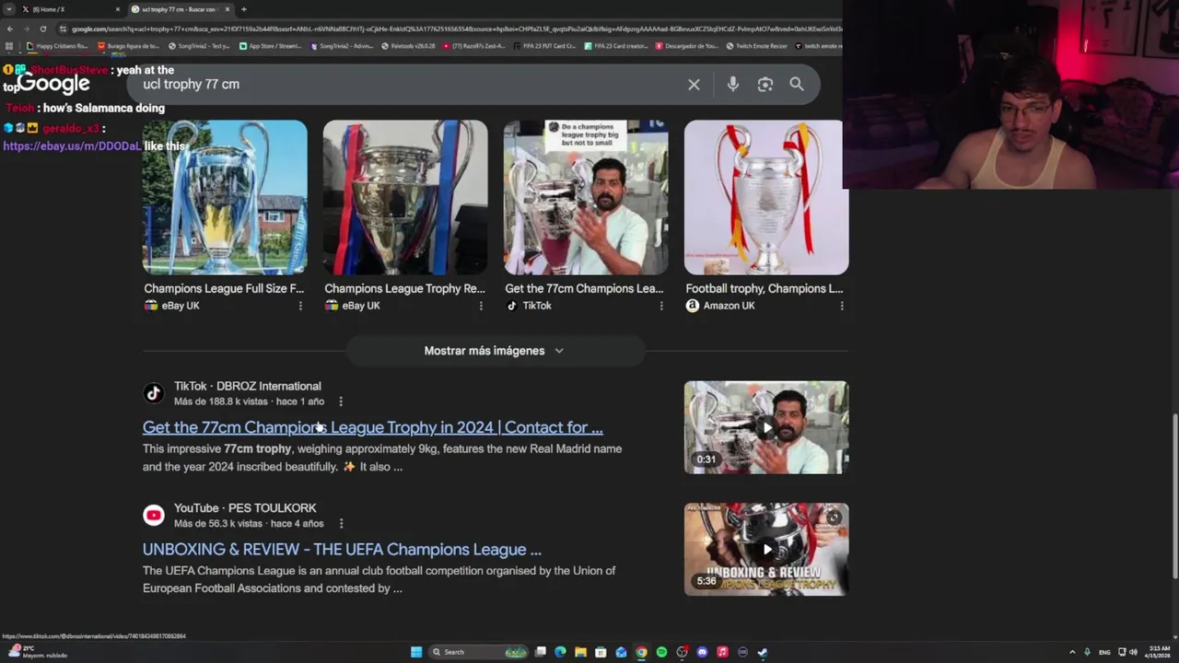
Task: Open blue-ribbon trophy eBay thumbnail
Action: point(225,197)
